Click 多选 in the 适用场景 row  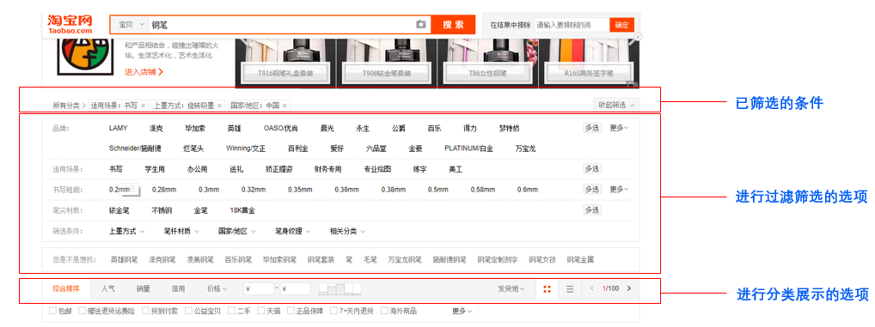click(592, 169)
